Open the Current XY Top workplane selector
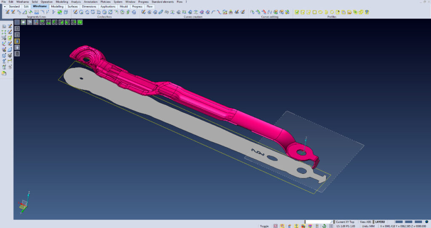The height and width of the screenshot is (228, 431). click(x=345, y=222)
